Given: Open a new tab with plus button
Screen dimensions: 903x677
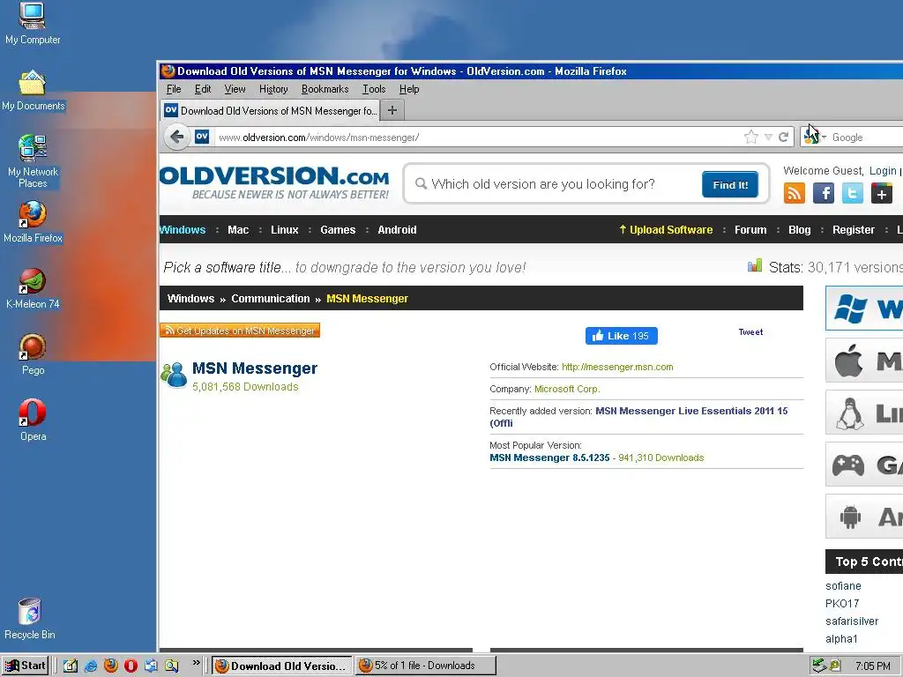Looking at the screenshot, I should tap(392, 110).
